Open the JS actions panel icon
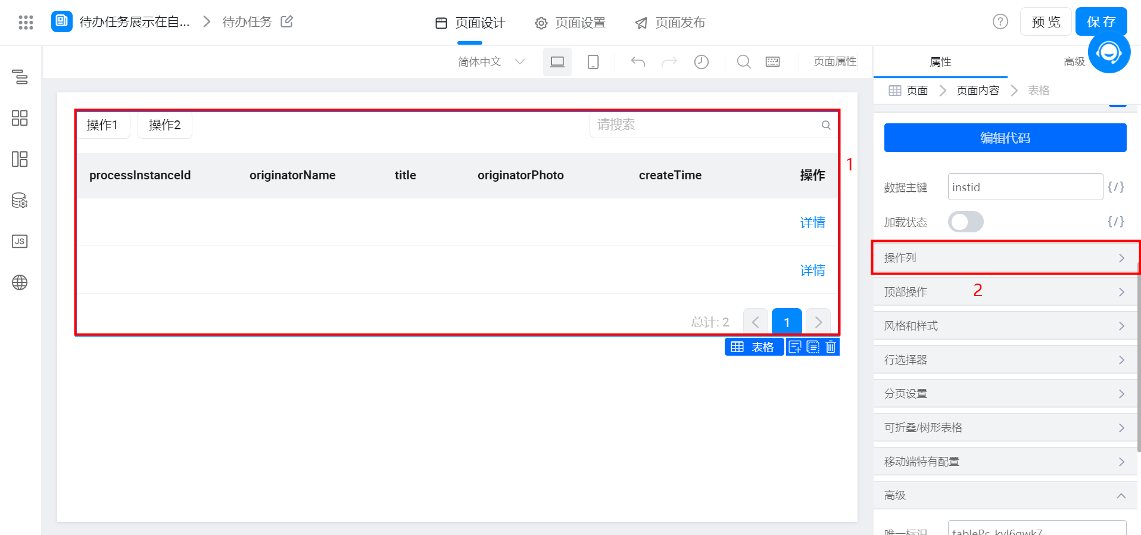The height and width of the screenshot is (535, 1141). click(20, 241)
